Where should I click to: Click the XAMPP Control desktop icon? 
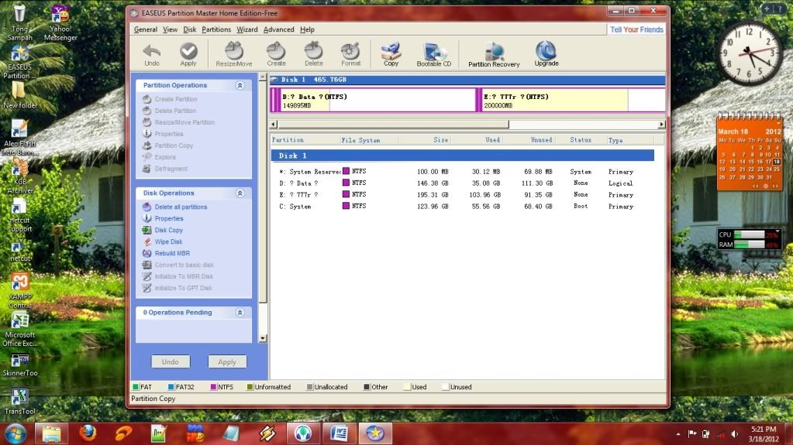click(20, 291)
